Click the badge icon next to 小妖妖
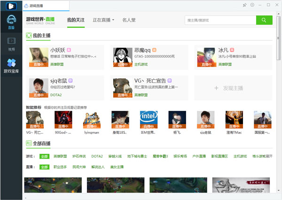 pos(69,50)
